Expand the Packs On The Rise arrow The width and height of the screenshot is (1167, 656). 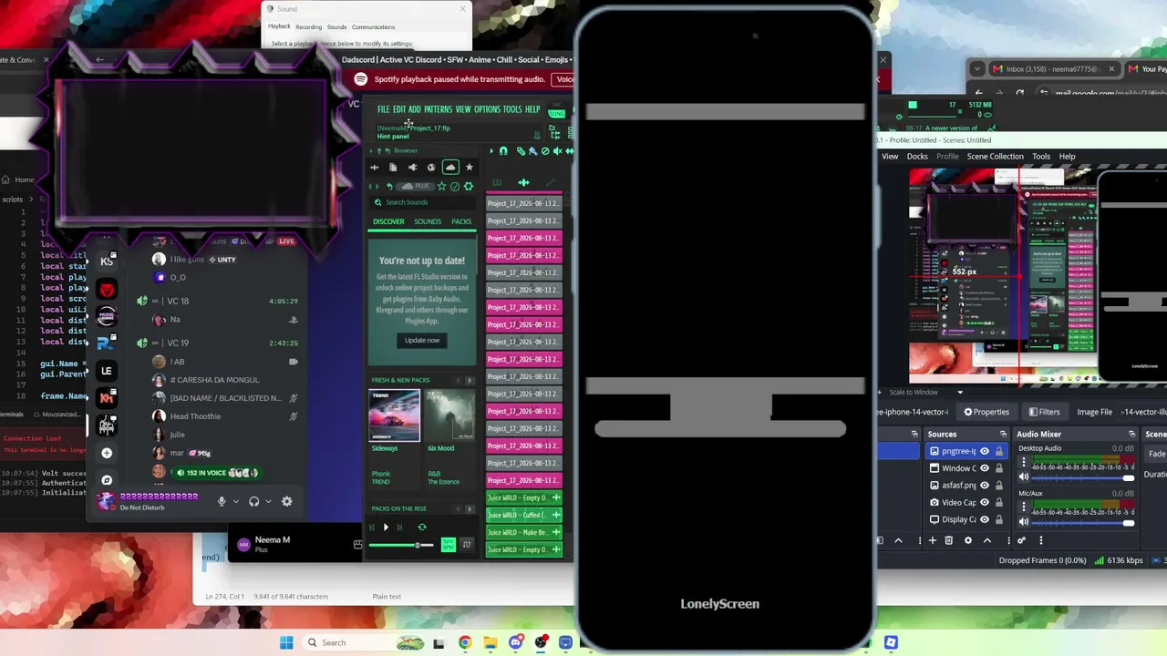pos(470,508)
